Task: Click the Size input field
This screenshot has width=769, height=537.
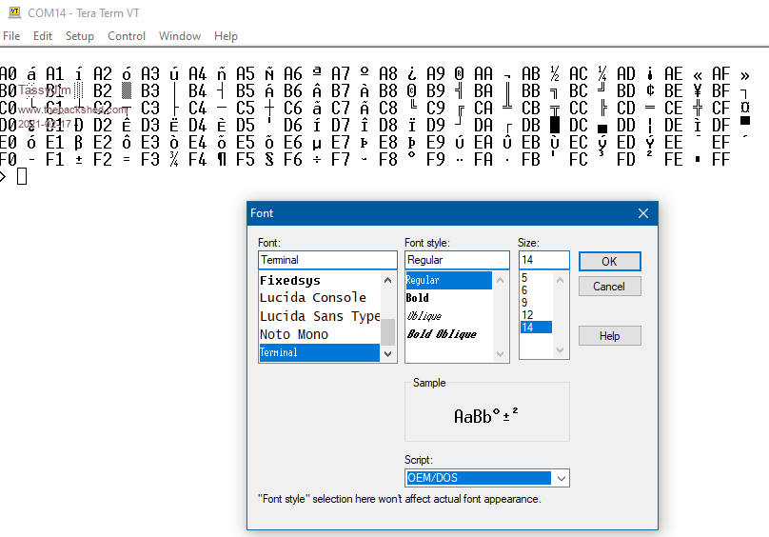Action: [x=543, y=260]
